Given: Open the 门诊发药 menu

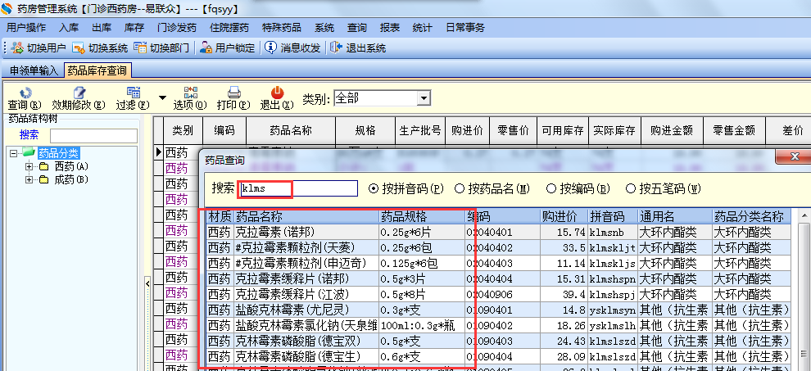Looking at the screenshot, I should tap(177, 28).
